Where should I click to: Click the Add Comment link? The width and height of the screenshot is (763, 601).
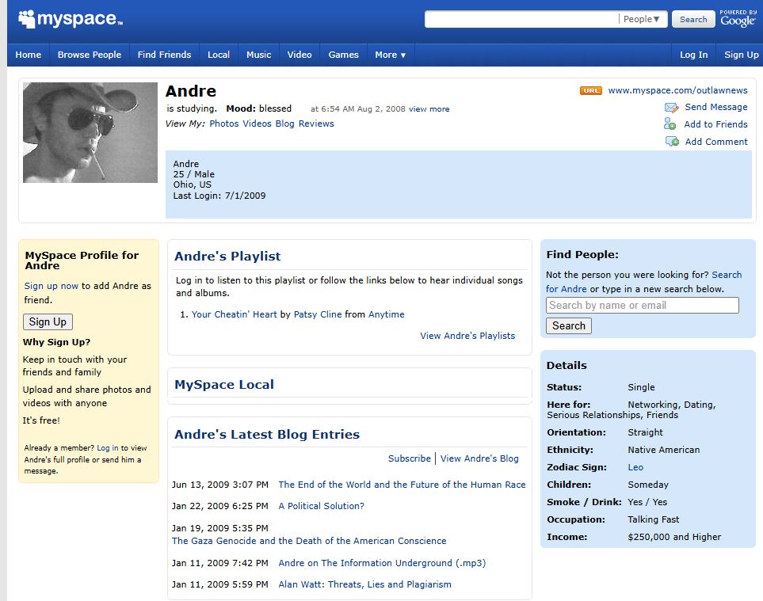(x=716, y=142)
